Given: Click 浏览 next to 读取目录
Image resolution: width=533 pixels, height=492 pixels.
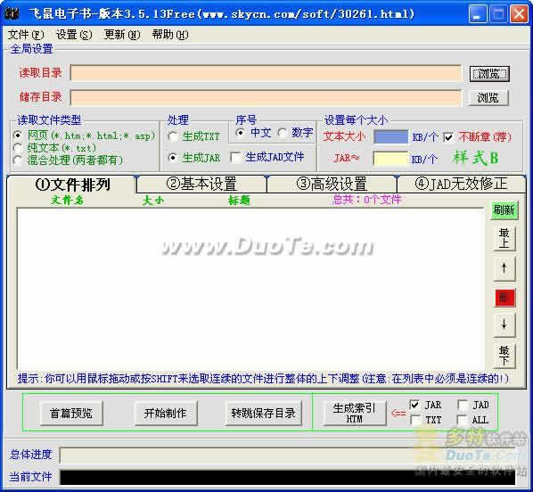Looking at the screenshot, I should pyautogui.click(x=489, y=73).
